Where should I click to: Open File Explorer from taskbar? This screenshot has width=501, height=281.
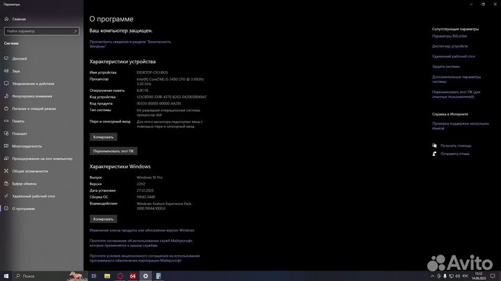click(107, 276)
